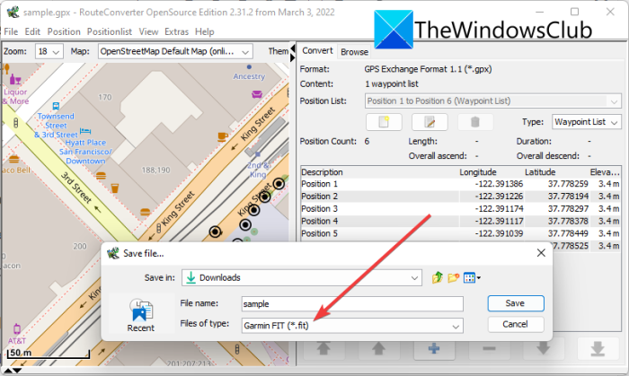
Task: Click the coffee cup cafe icon on map
Action: (223, 137)
